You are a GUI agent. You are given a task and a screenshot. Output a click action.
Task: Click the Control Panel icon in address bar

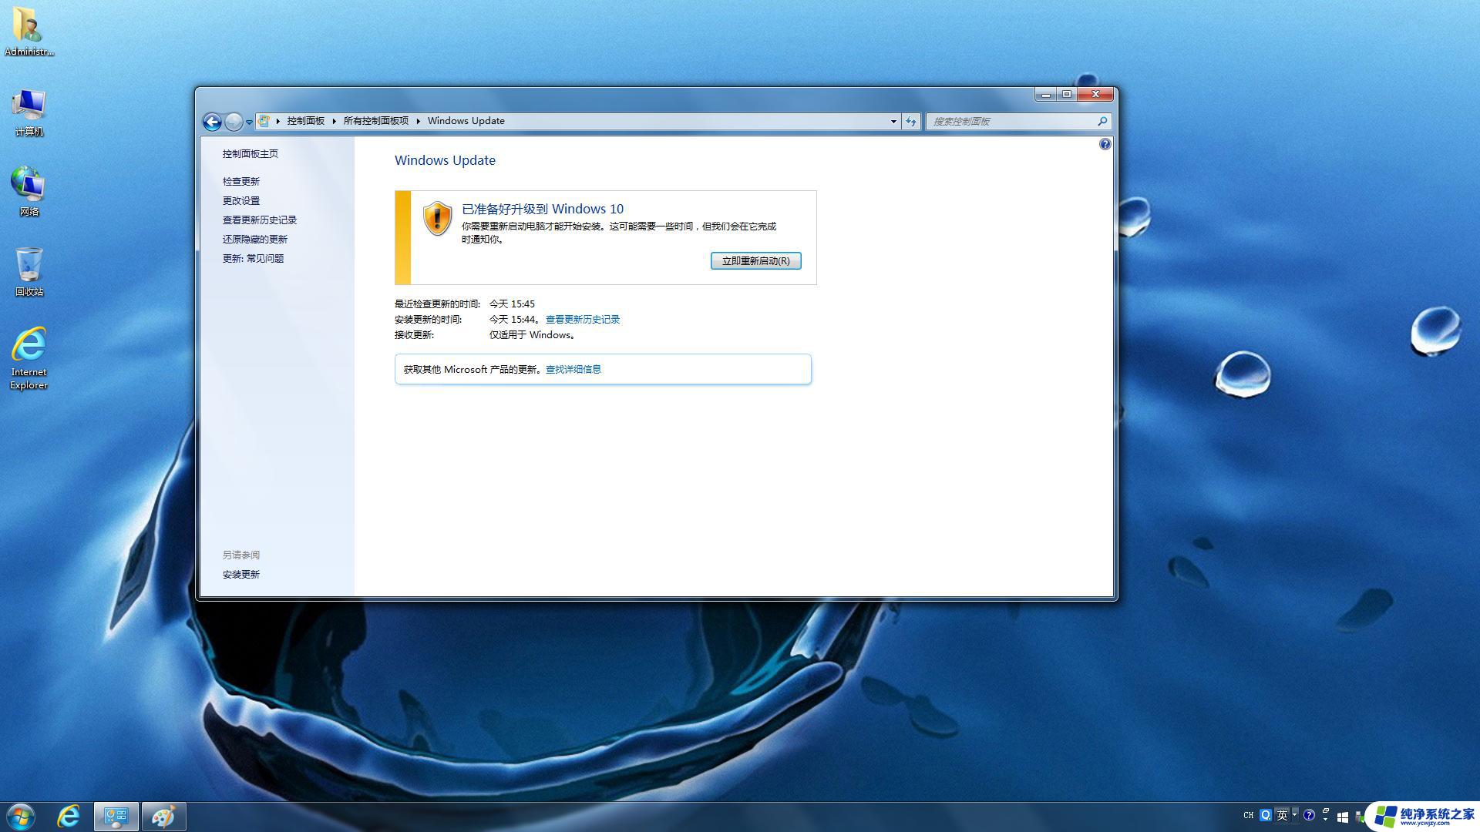pyautogui.click(x=264, y=121)
